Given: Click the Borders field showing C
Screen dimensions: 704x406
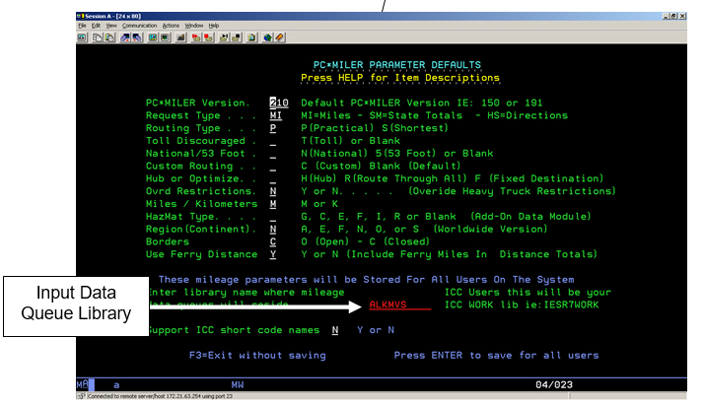Looking at the screenshot, I should pyautogui.click(x=272, y=241).
